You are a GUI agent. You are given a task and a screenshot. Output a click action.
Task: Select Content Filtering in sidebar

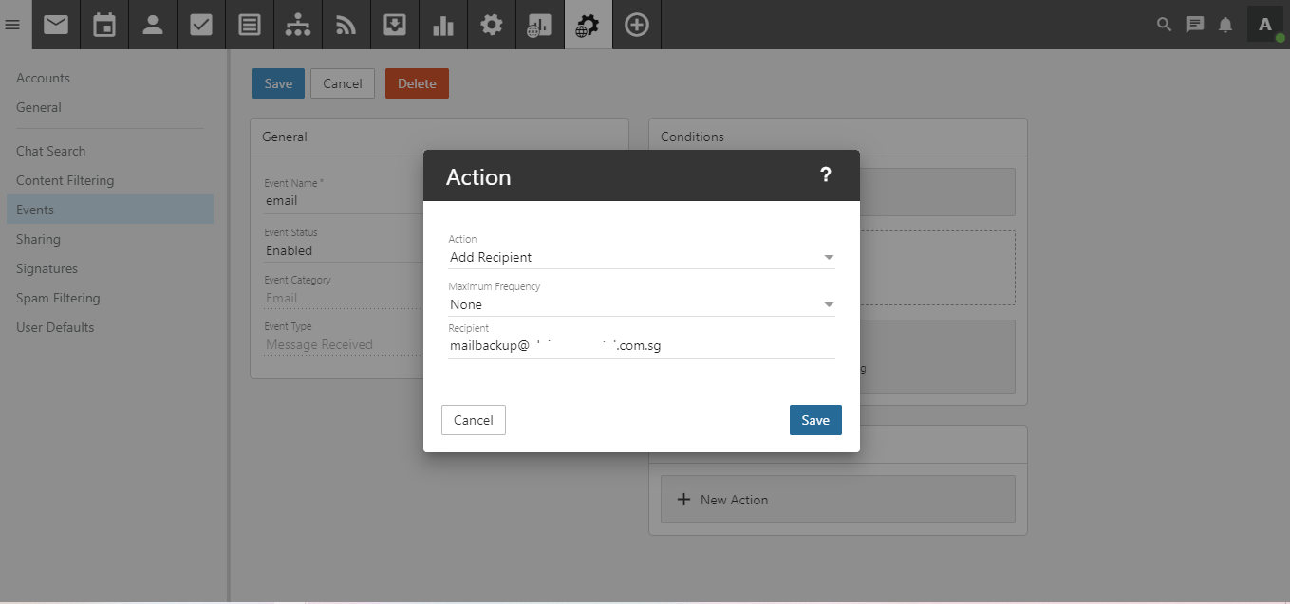pos(65,180)
